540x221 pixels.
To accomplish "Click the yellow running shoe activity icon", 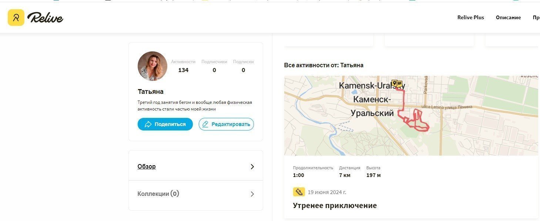I will [x=299, y=192].
